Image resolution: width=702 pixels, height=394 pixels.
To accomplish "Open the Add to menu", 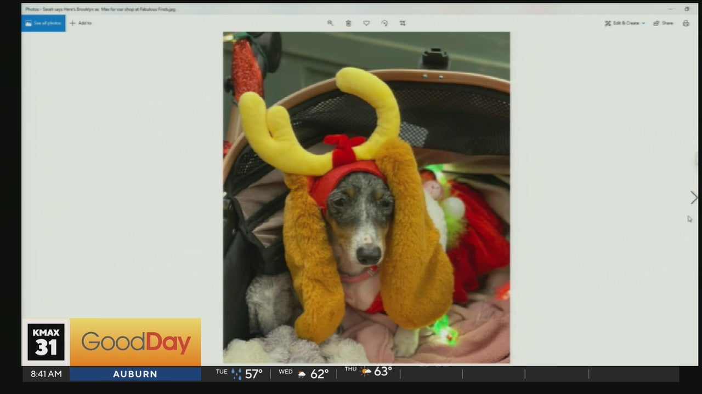I will click(x=81, y=23).
